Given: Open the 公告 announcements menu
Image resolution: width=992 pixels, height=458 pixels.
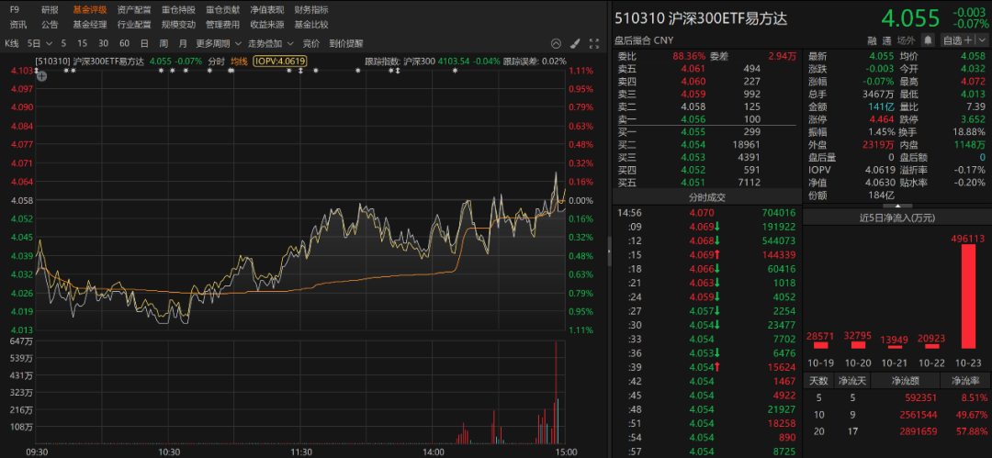Looking at the screenshot, I should point(50,25).
